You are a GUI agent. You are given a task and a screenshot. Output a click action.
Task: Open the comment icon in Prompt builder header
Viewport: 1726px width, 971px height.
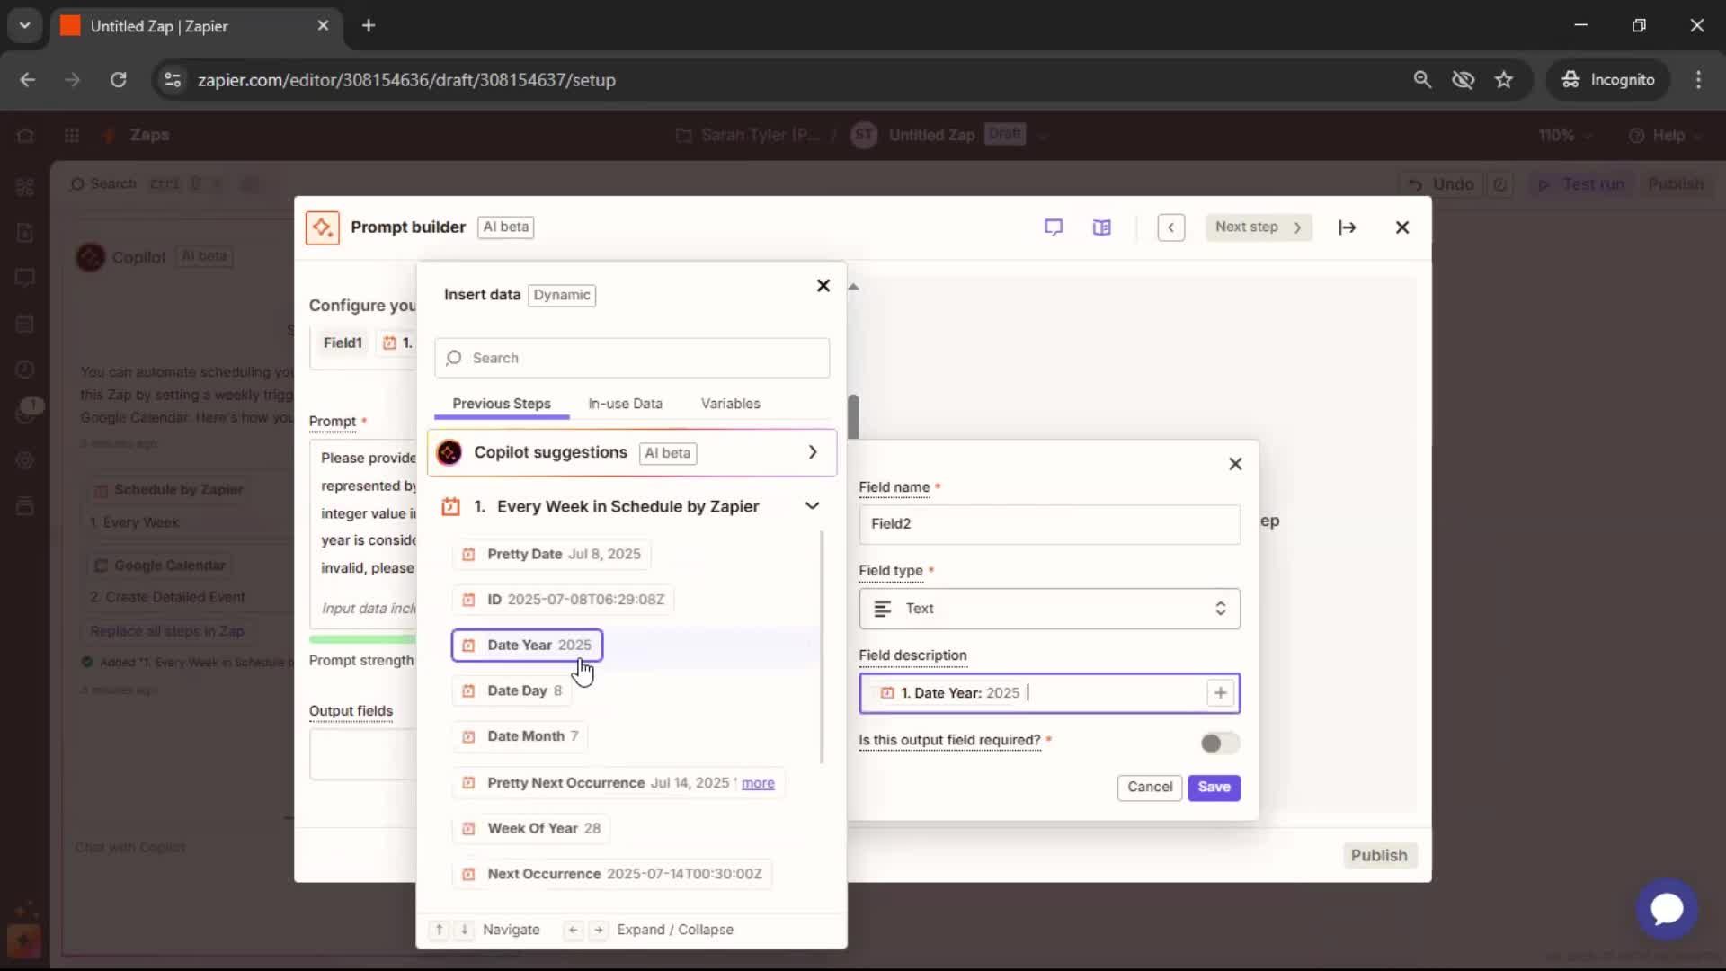[1054, 227]
